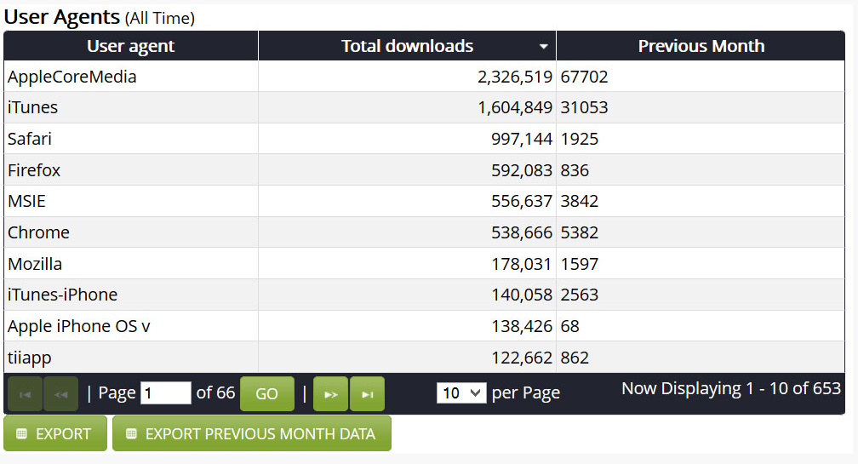Click total downloads value 1,604,849

tap(515, 107)
